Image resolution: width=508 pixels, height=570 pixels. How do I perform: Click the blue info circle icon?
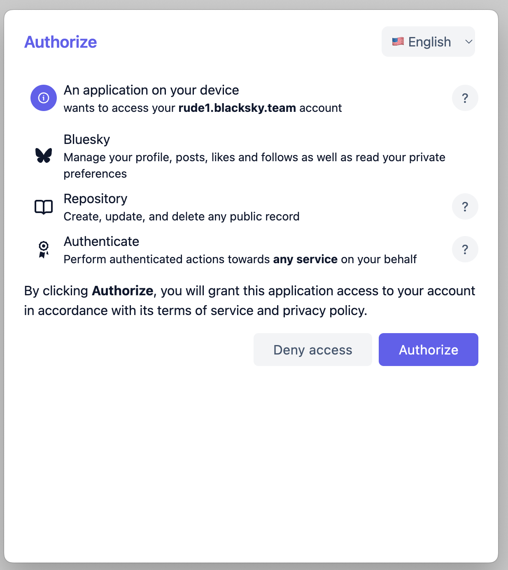coord(44,98)
